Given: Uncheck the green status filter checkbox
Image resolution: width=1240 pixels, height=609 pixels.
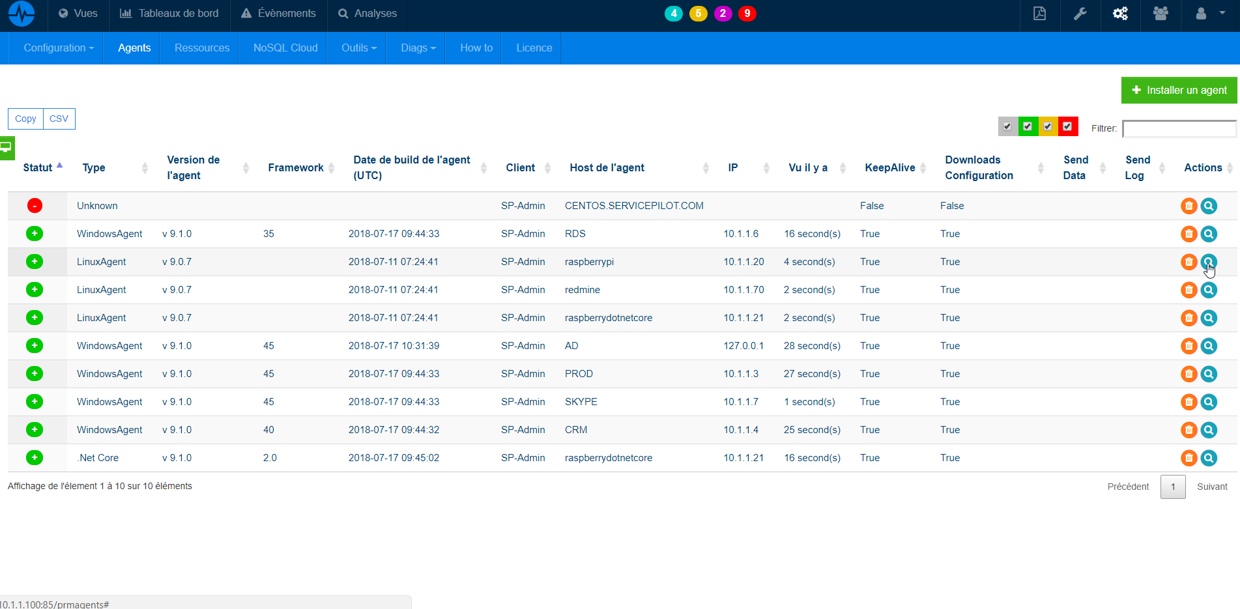Looking at the screenshot, I should [x=1028, y=126].
